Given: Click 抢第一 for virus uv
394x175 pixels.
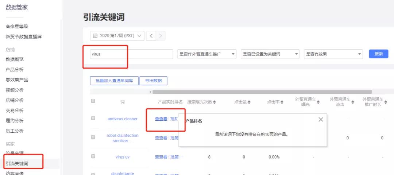Looking at the screenshot, I should 177,157.
